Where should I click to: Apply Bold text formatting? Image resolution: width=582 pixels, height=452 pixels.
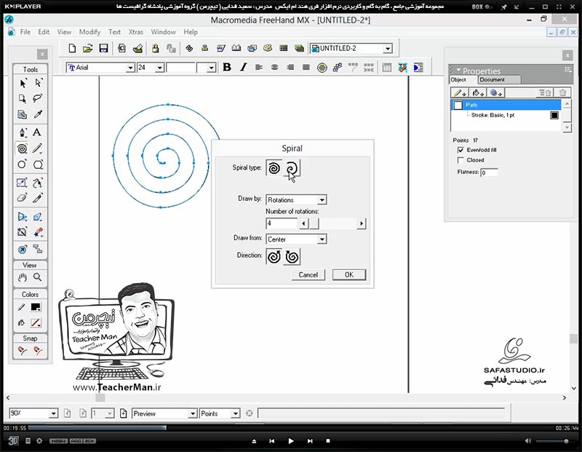(227, 67)
